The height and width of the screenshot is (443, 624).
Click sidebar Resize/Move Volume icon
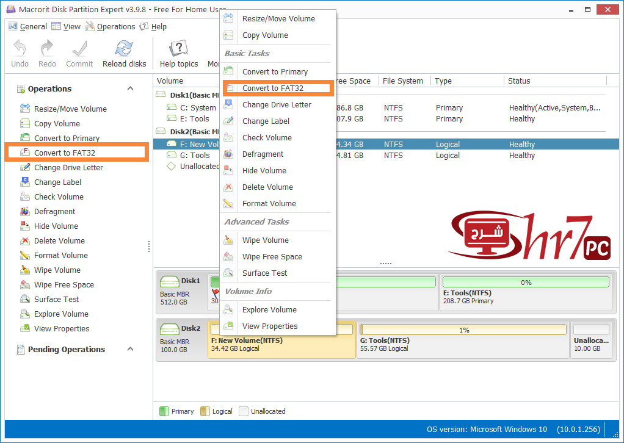tap(24, 108)
